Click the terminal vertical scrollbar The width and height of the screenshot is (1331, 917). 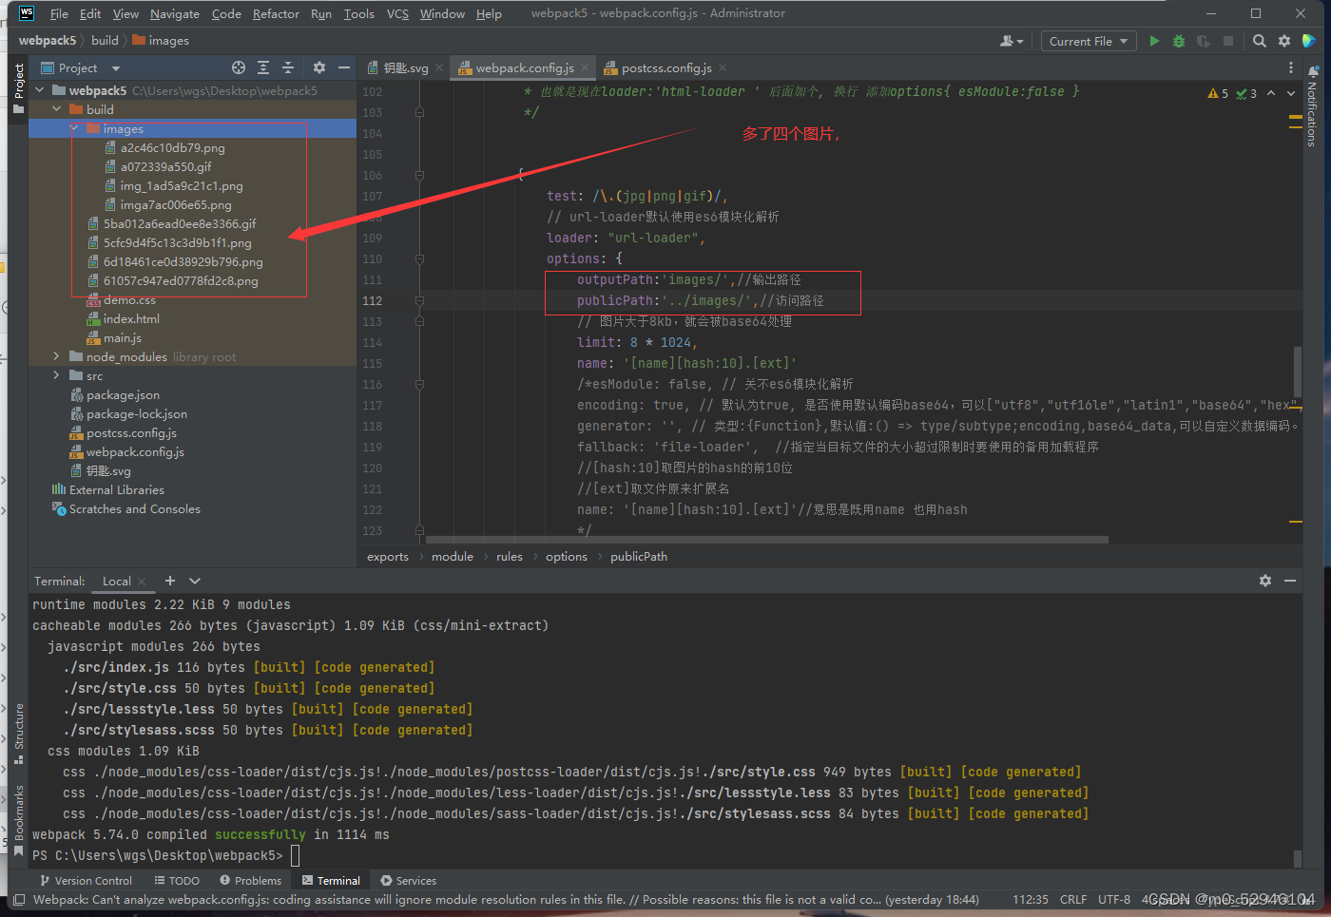(x=1298, y=858)
